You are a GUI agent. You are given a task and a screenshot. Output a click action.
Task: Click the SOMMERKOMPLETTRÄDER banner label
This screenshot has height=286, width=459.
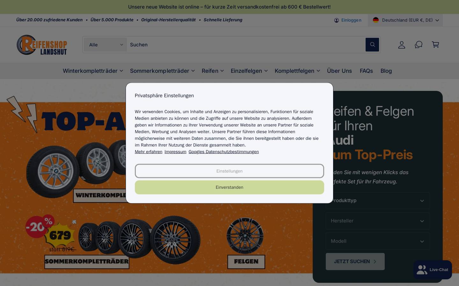(87, 262)
